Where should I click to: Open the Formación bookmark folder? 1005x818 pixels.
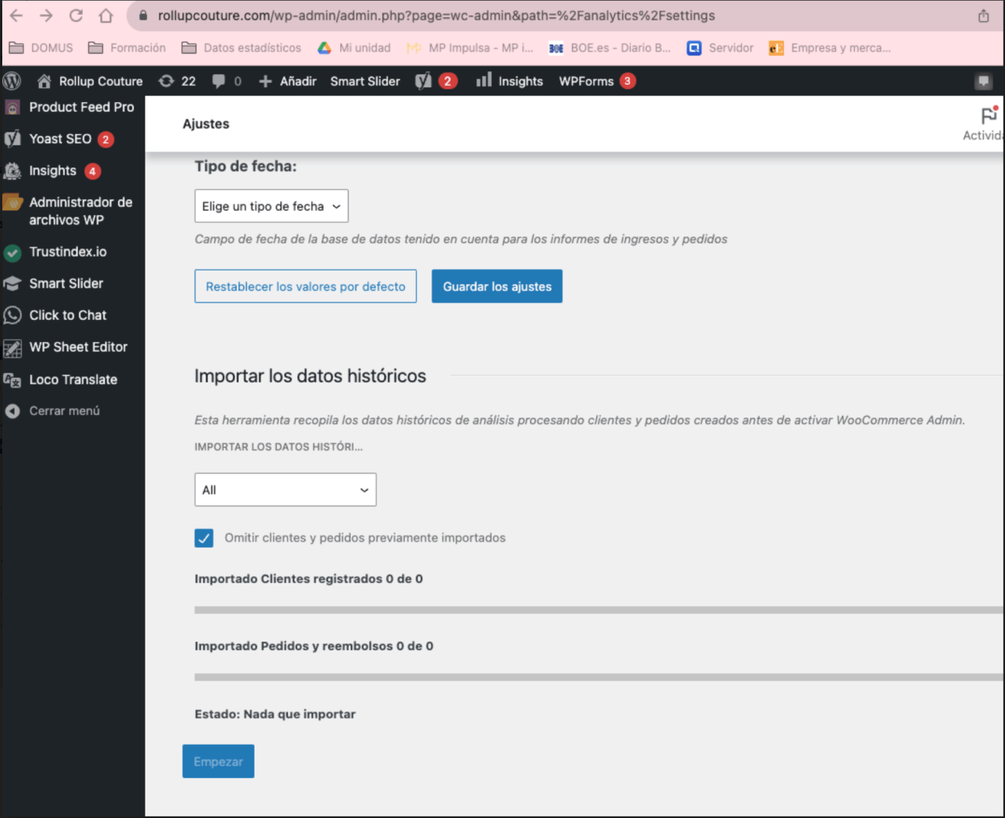(127, 48)
